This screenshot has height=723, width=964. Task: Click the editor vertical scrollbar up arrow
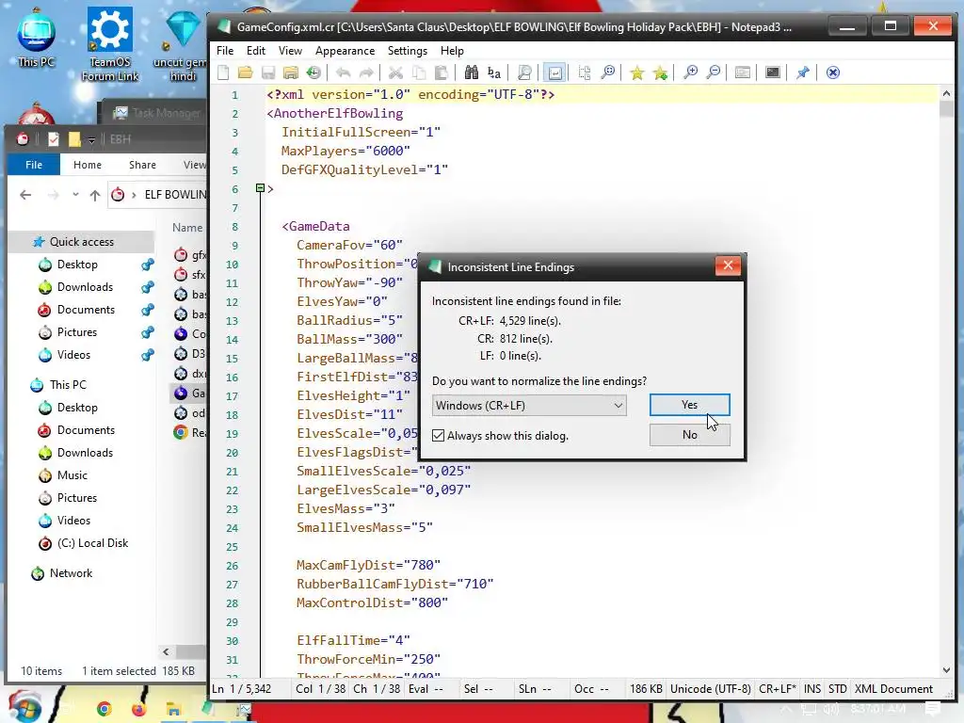946,93
